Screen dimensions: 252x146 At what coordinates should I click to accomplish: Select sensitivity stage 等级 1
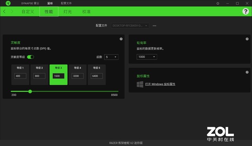click(x=20, y=75)
